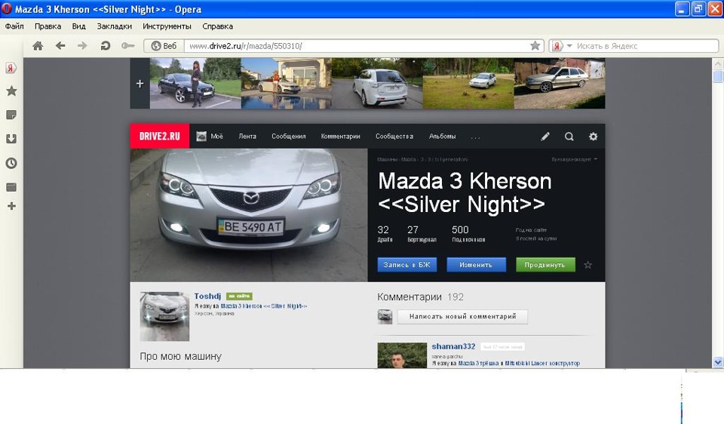
Task: Click the green Продвинуть button
Action: tap(545, 265)
